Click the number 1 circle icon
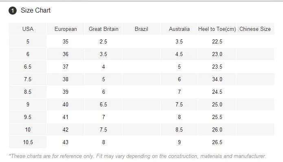The width and height of the screenshot is (283, 162). click(13, 11)
